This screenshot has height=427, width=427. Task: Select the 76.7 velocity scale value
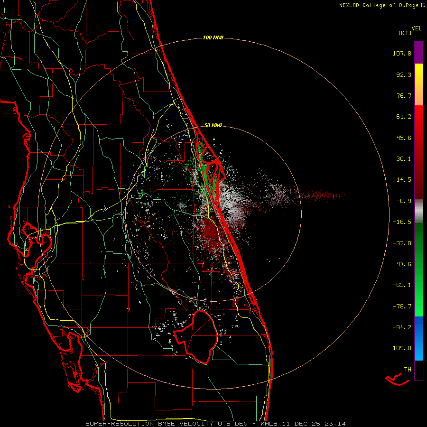pyautogui.click(x=404, y=95)
